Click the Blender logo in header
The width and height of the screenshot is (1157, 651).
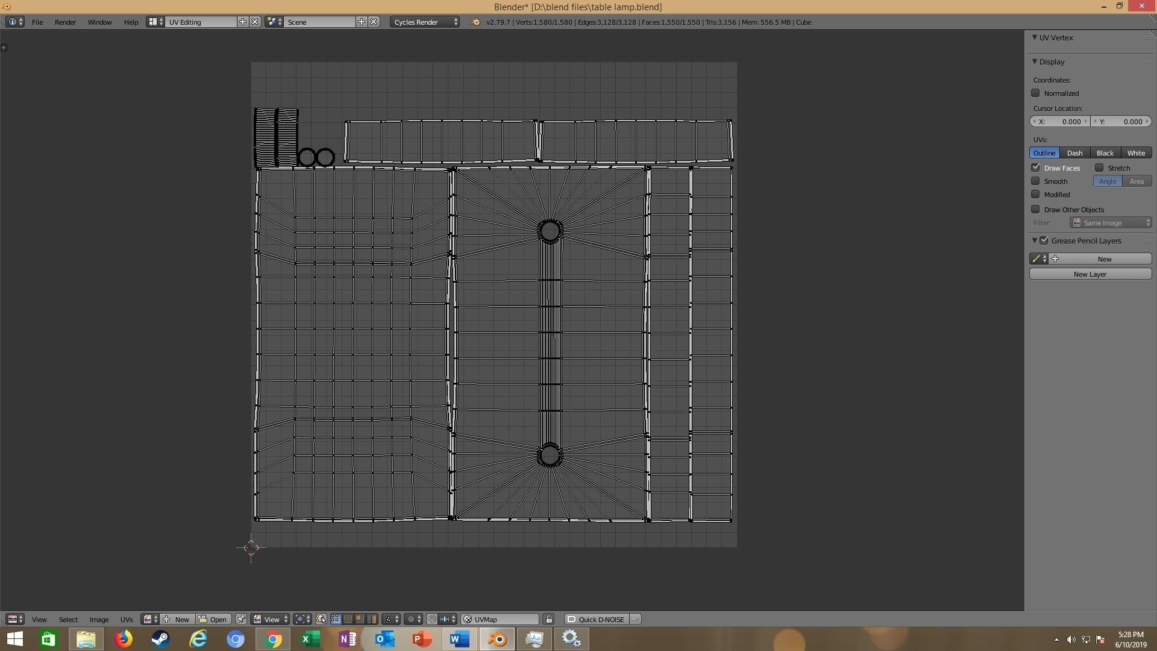coord(475,22)
